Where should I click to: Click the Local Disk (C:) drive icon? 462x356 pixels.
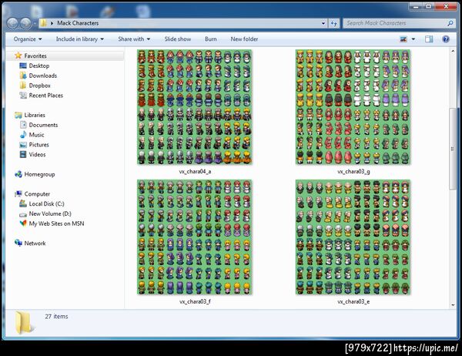[x=23, y=203]
